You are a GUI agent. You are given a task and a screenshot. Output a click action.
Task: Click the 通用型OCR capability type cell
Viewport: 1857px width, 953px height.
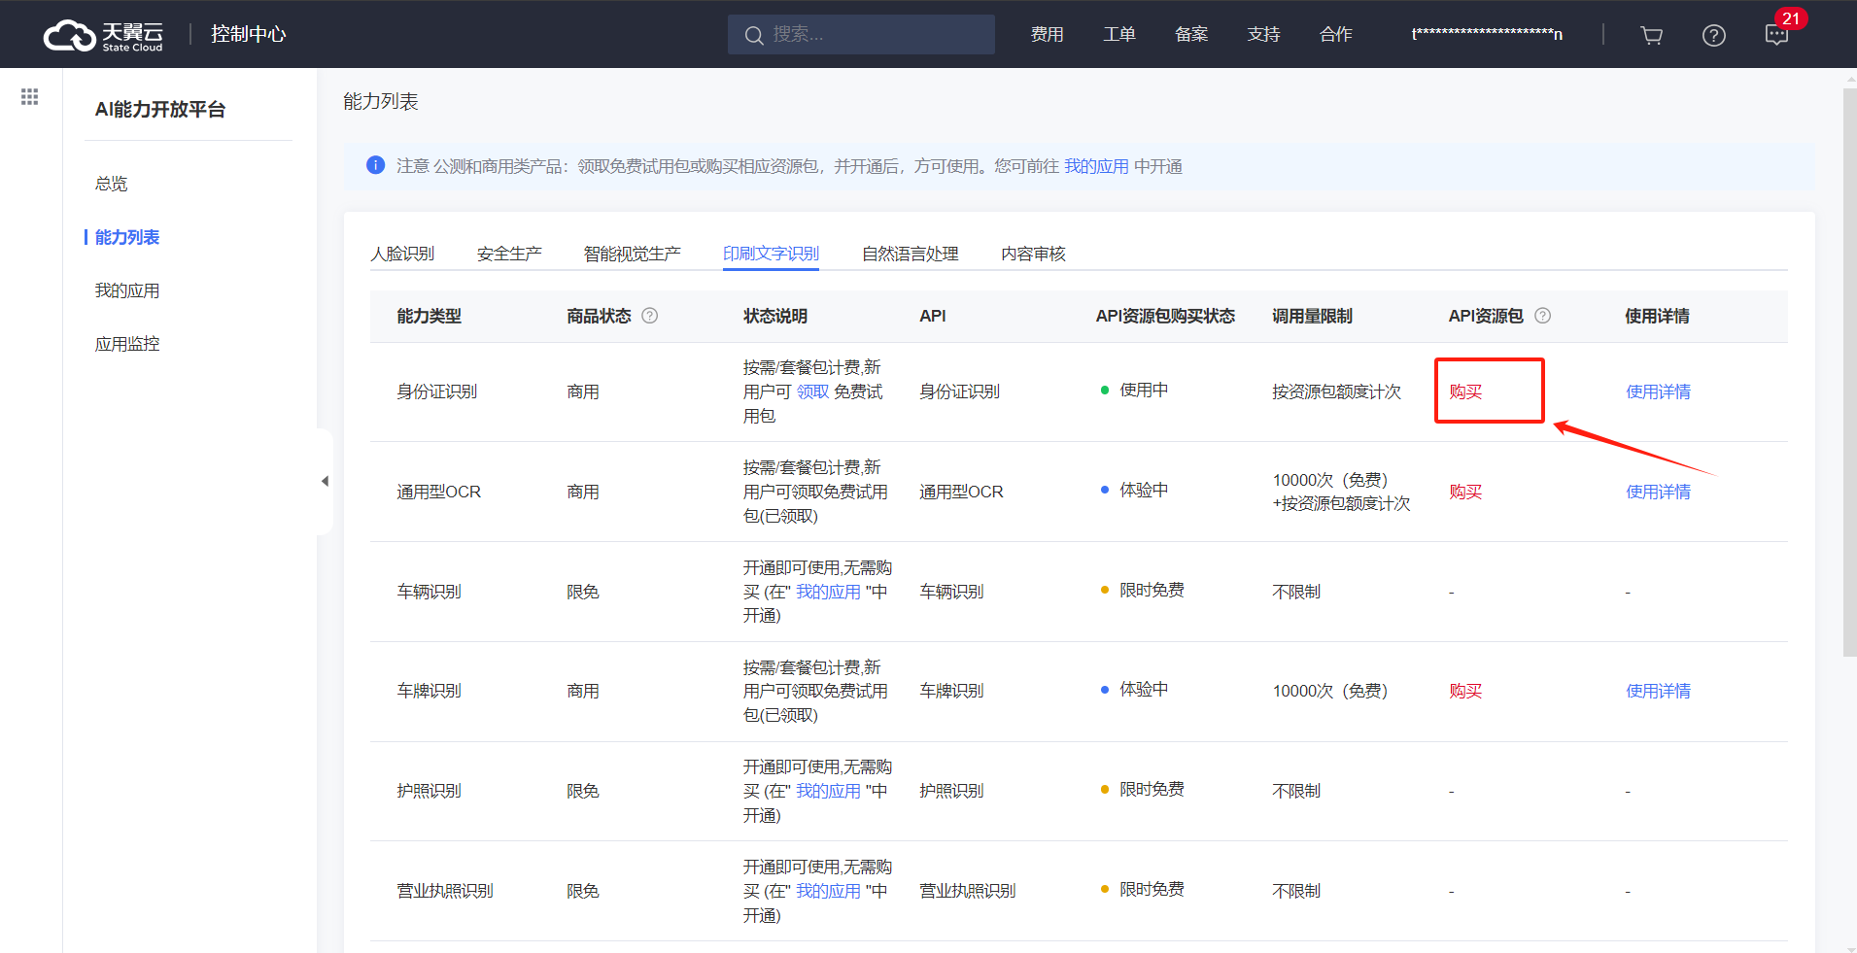tap(438, 492)
